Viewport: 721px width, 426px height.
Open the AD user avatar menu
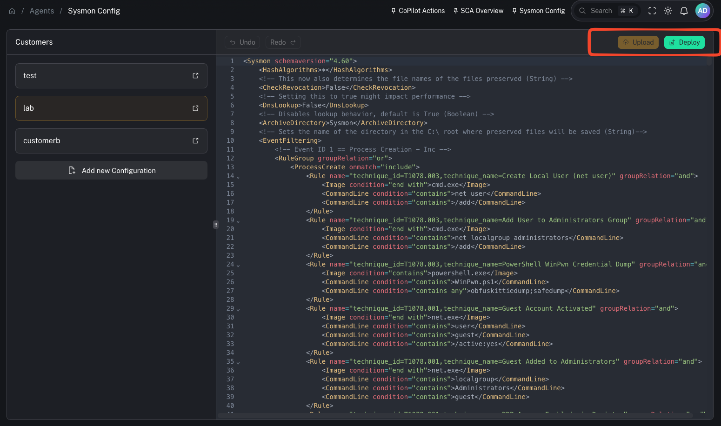tap(702, 10)
